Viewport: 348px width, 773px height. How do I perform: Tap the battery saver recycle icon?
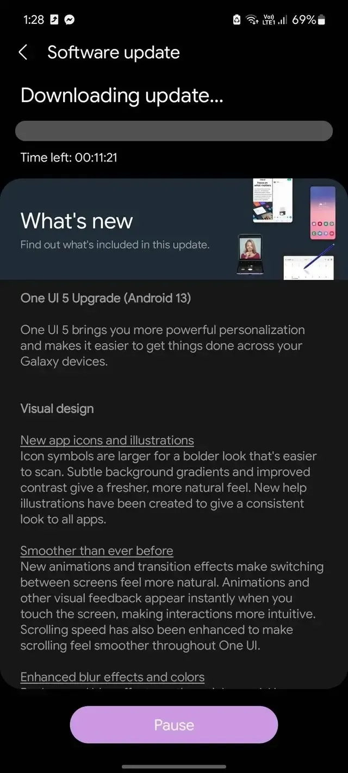[x=237, y=20]
